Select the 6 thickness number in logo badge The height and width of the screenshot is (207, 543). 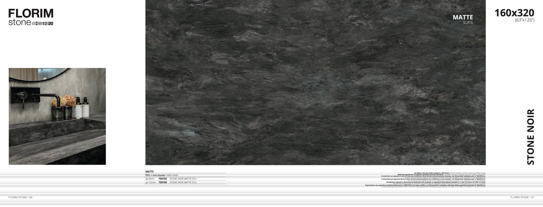point(40,24)
